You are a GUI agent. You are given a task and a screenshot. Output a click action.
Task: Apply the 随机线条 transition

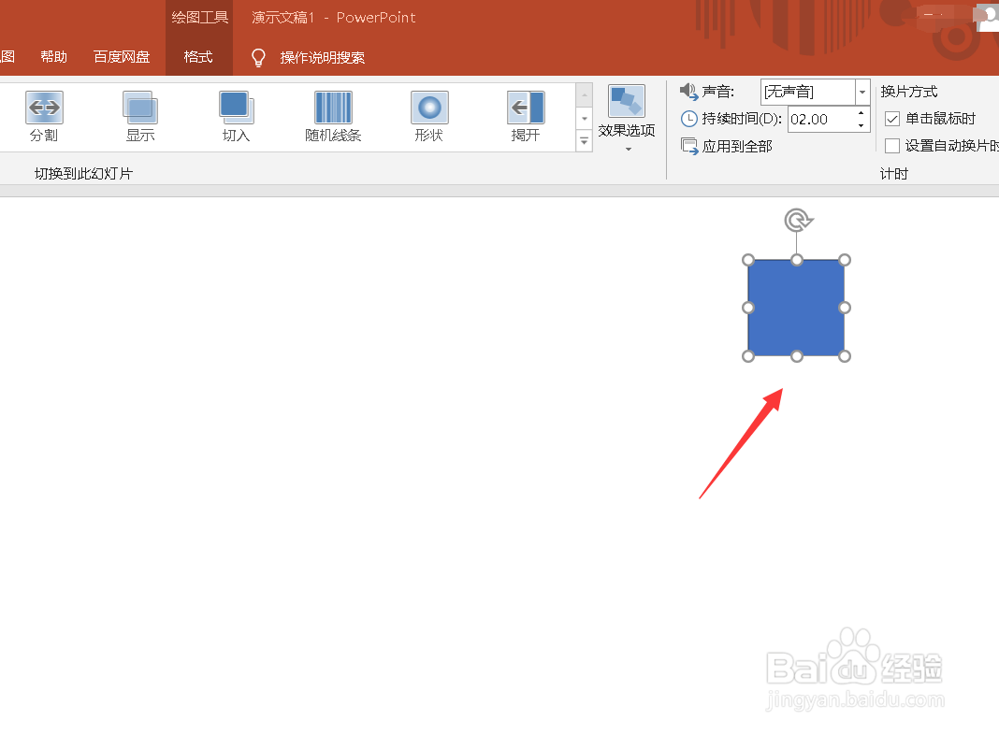(333, 117)
